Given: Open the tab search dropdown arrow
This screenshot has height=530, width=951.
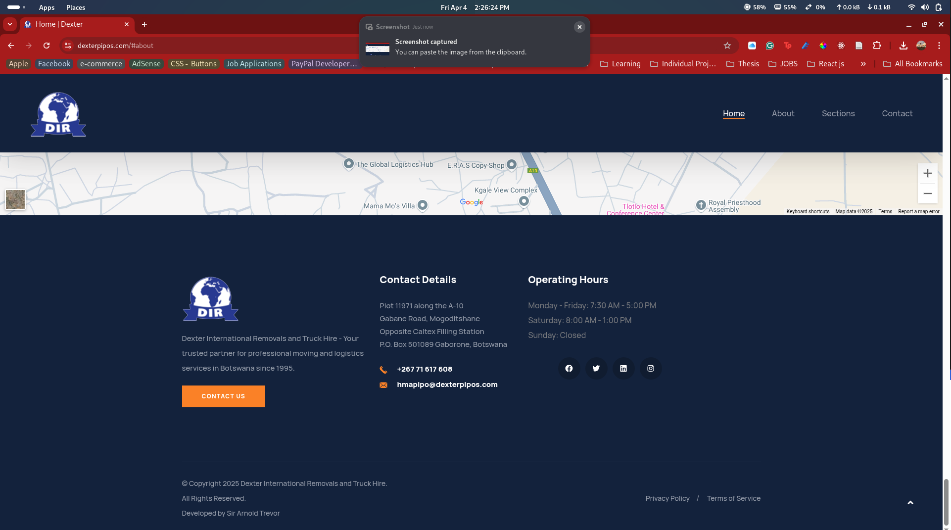Looking at the screenshot, I should 10,24.
